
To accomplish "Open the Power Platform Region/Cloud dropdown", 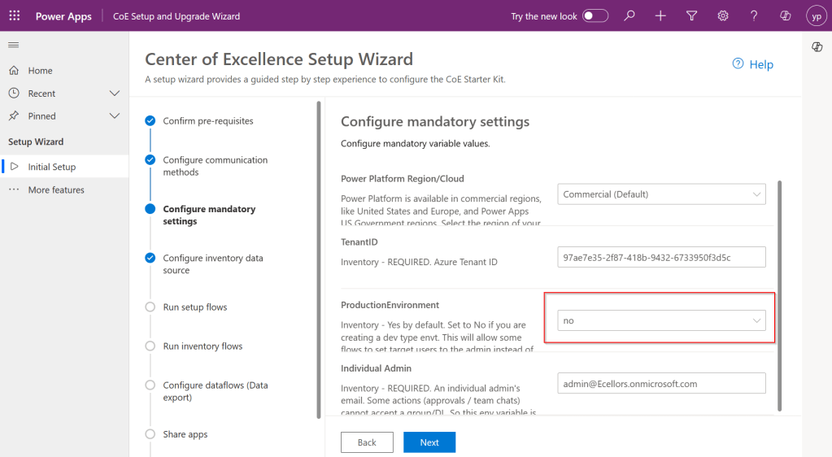I will 661,194.
